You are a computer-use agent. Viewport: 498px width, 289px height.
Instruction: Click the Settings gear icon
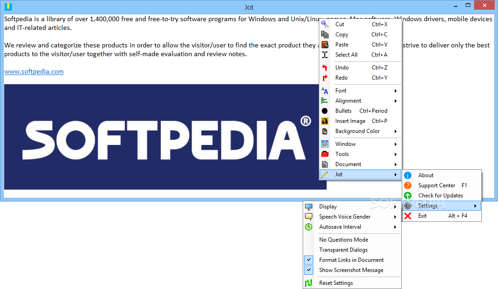point(408,206)
